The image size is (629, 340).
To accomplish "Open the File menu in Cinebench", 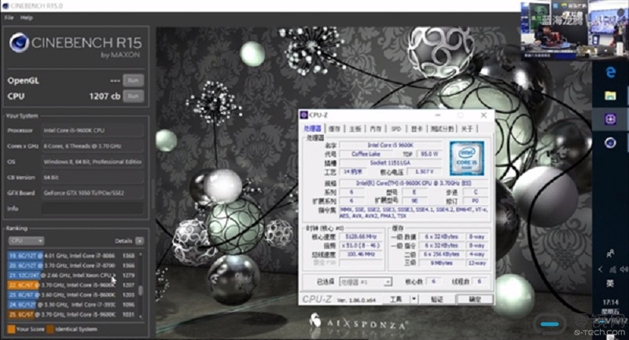I will click(x=9, y=16).
